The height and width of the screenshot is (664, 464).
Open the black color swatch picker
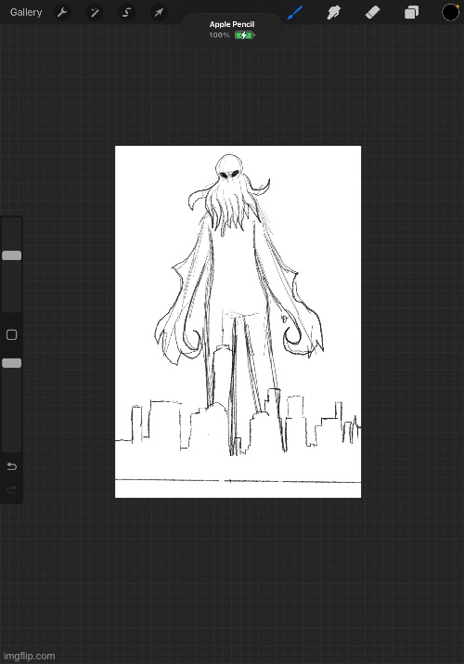(x=450, y=12)
